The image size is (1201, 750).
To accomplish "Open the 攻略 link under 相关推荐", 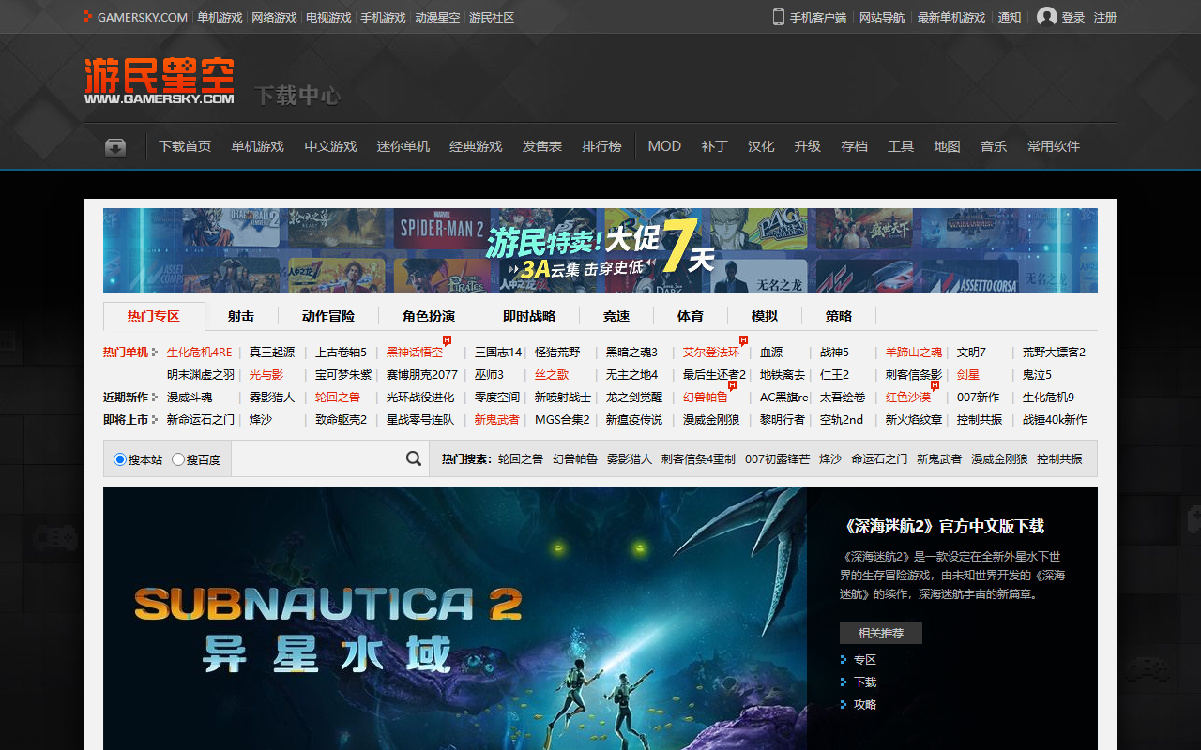I will coord(865,705).
